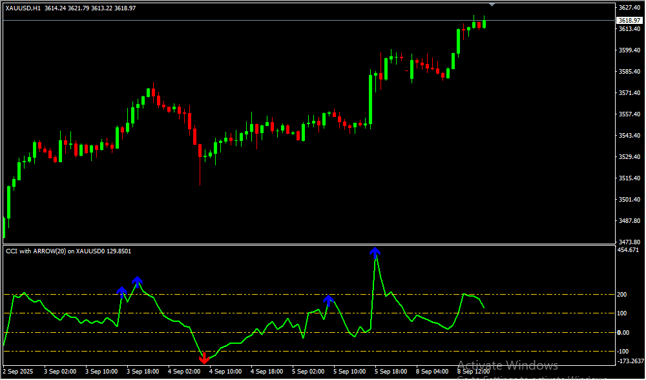Select the 8 Sep 12:00 time axis label
The width and height of the screenshot is (646, 380).
coord(474,372)
